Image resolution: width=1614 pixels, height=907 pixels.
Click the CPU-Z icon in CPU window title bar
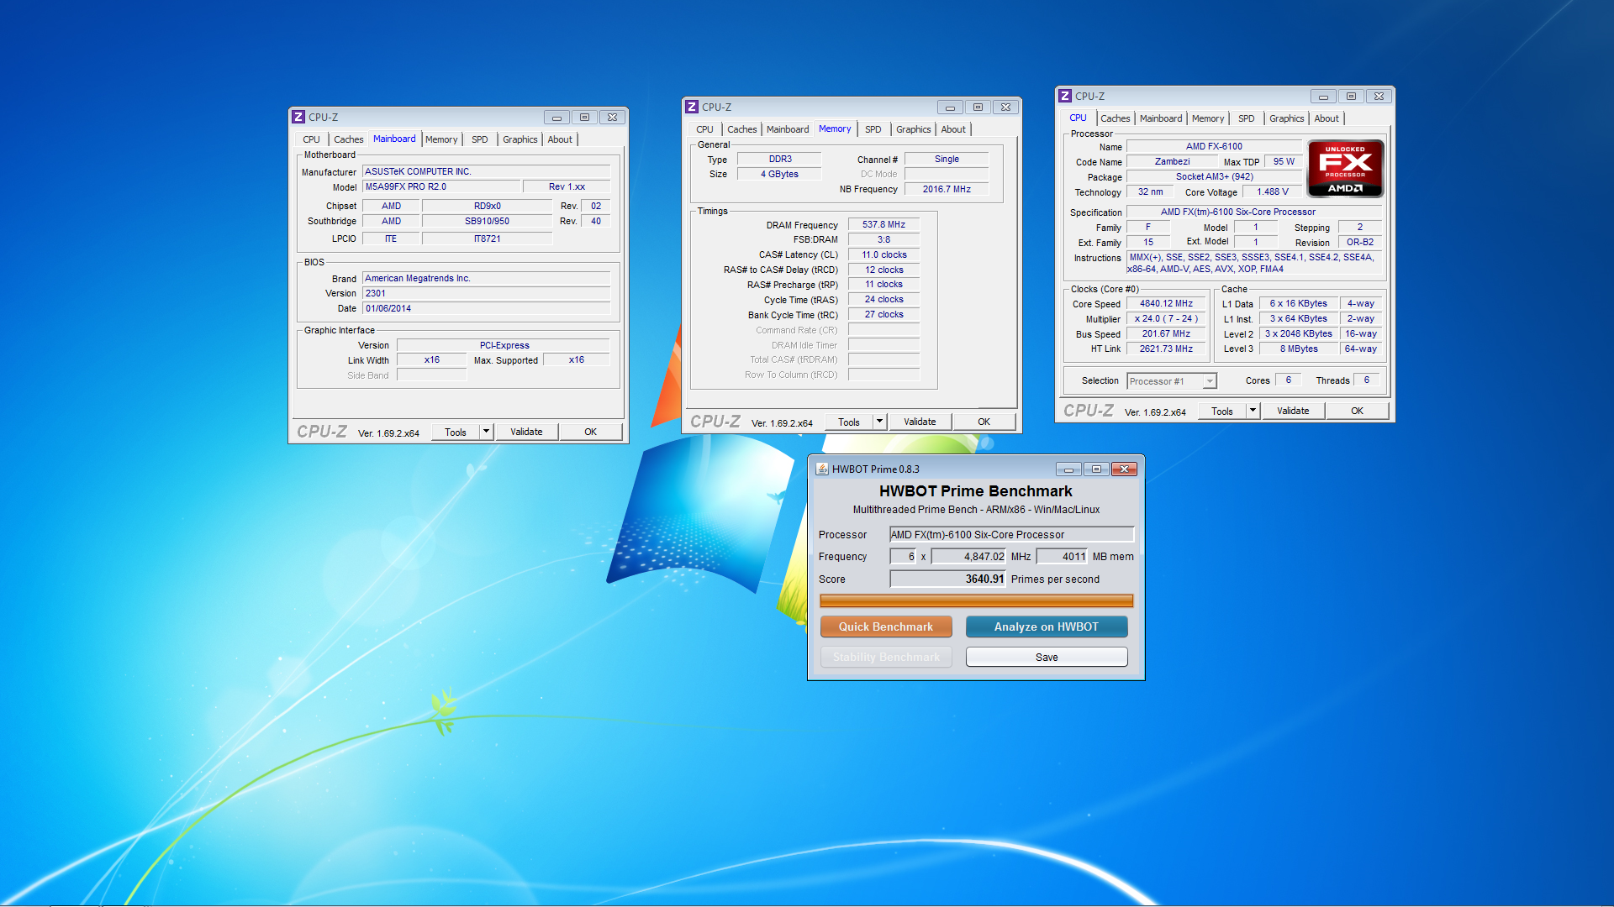click(1065, 97)
